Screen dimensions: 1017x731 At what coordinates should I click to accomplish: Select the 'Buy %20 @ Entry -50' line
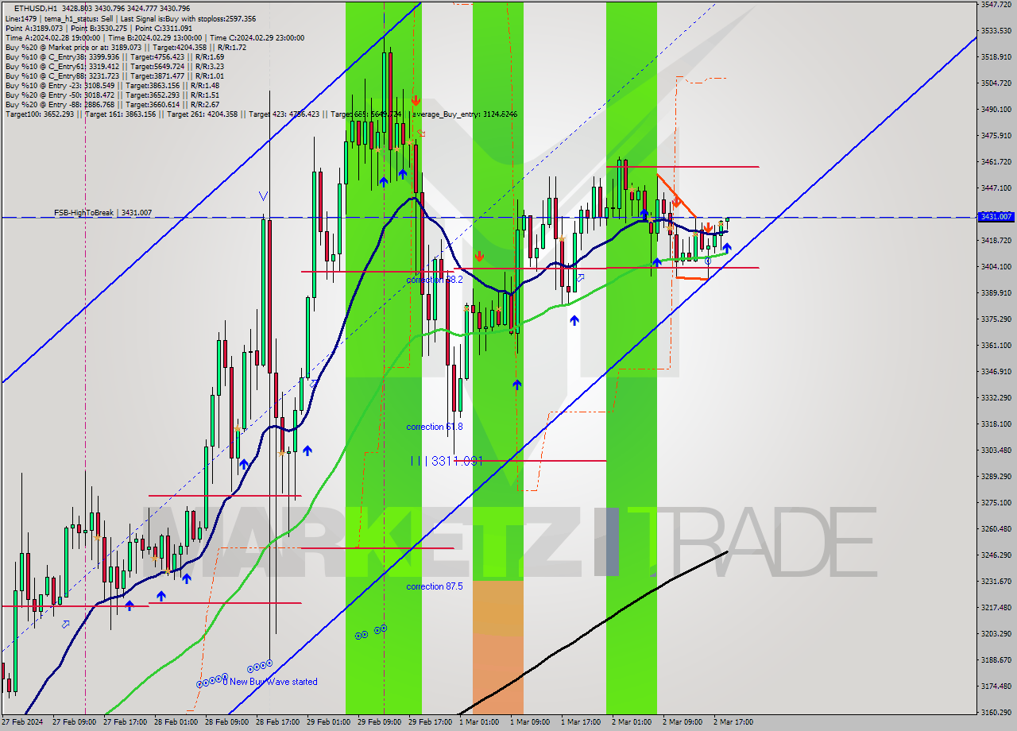click(x=112, y=95)
